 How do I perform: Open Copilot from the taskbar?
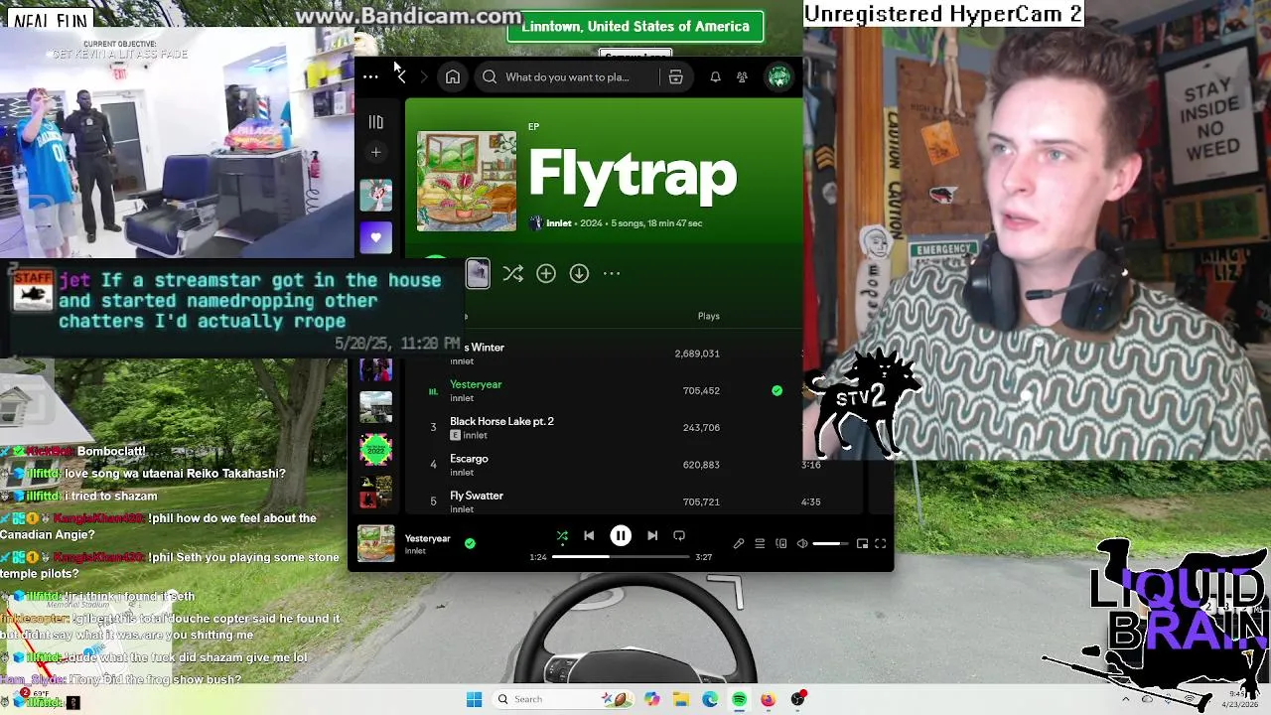651,699
